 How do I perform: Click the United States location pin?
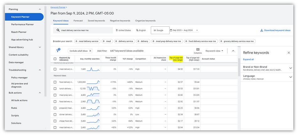(117, 30)
